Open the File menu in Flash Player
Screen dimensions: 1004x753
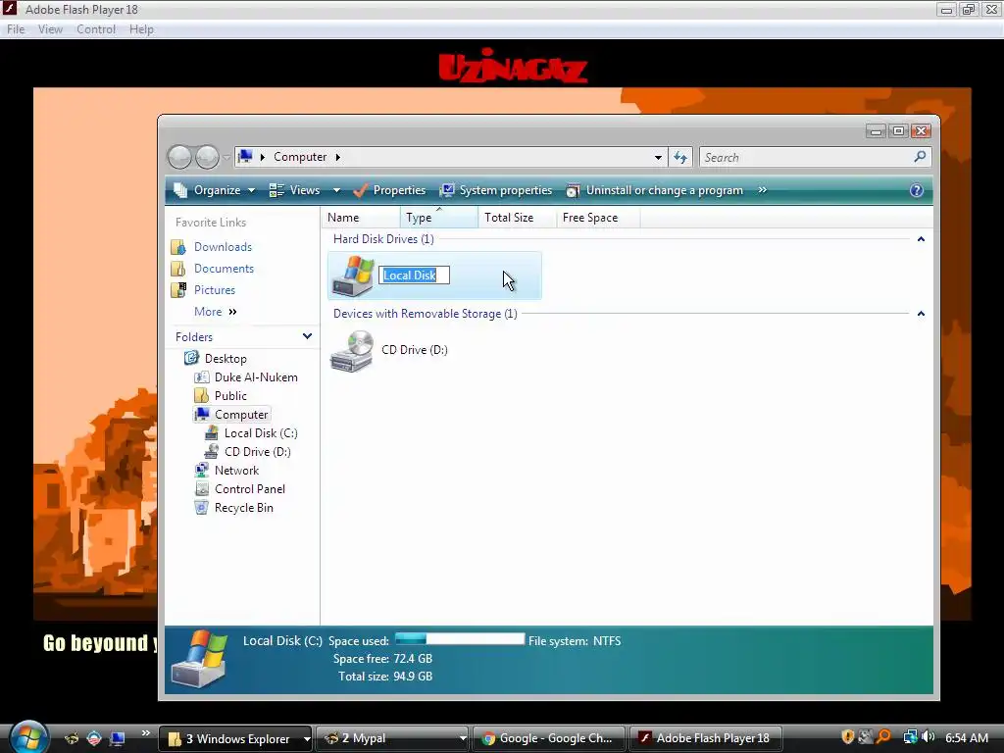[16, 29]
